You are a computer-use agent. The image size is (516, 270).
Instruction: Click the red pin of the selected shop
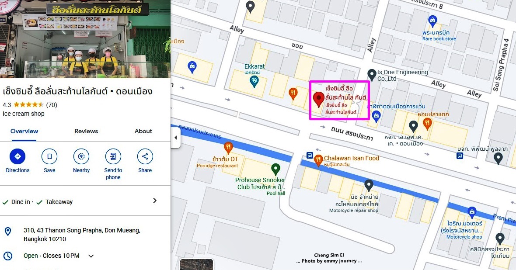(x=318, y=99)
